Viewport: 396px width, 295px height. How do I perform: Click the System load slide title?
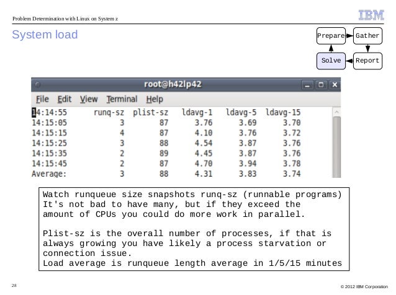click(45, 35)
